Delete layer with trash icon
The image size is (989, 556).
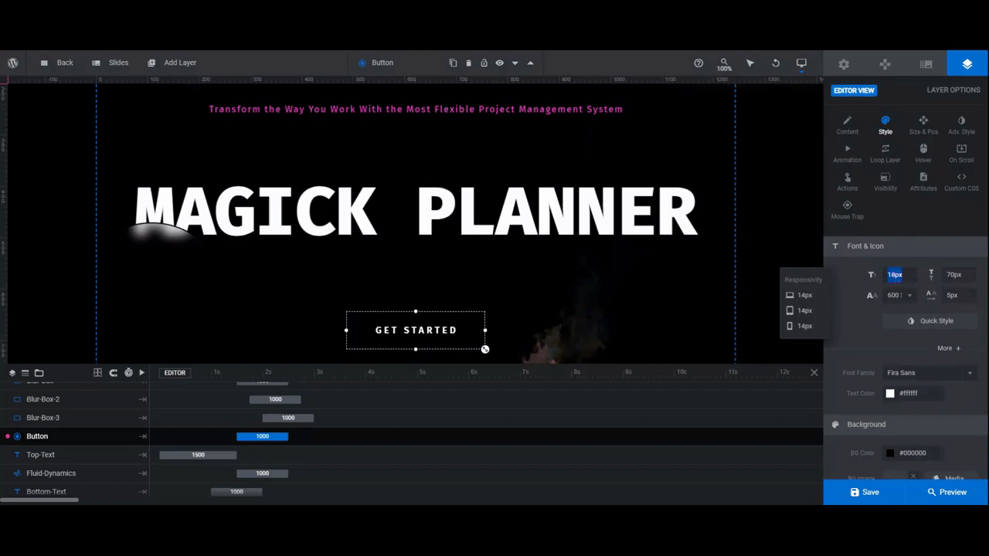coord(468,63)
